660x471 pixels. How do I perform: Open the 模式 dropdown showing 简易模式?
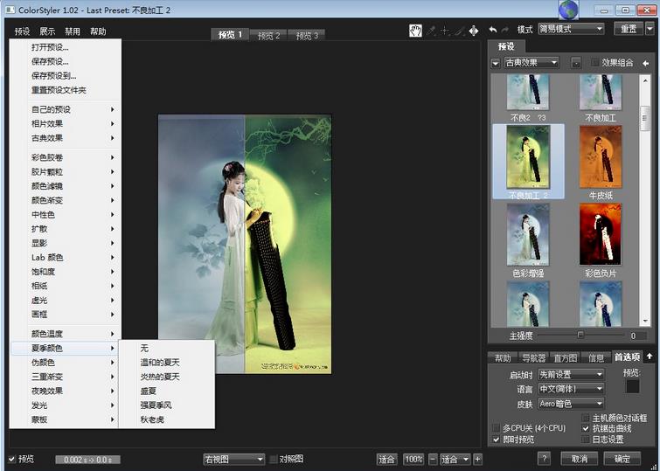(x=571, y=29)
